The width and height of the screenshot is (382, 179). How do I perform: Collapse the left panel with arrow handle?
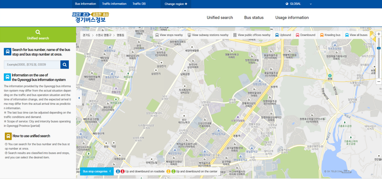click(79, 98)
